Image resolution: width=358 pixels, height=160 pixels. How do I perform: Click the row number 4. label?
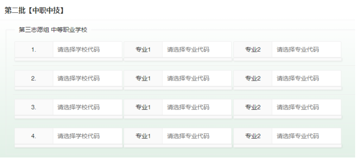click(34, 136)
